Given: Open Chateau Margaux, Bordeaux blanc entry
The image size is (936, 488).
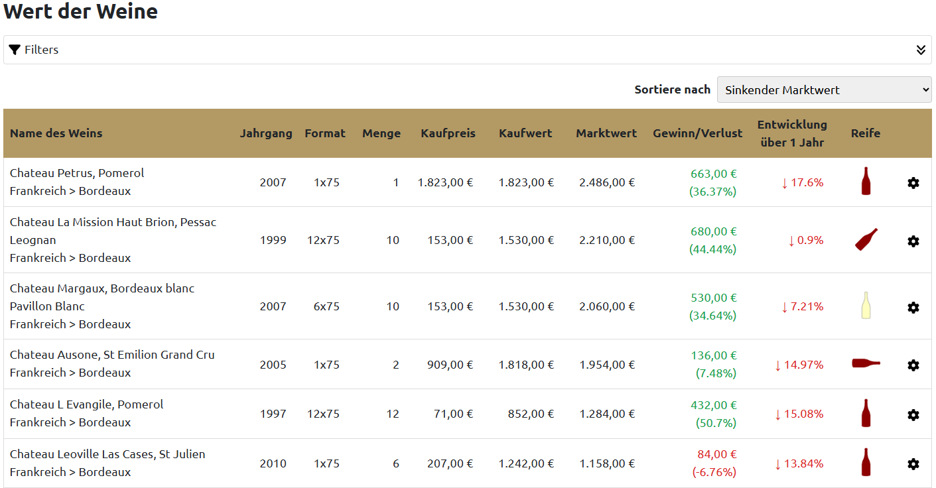Looking at the screenshot, I should (102, 297).
